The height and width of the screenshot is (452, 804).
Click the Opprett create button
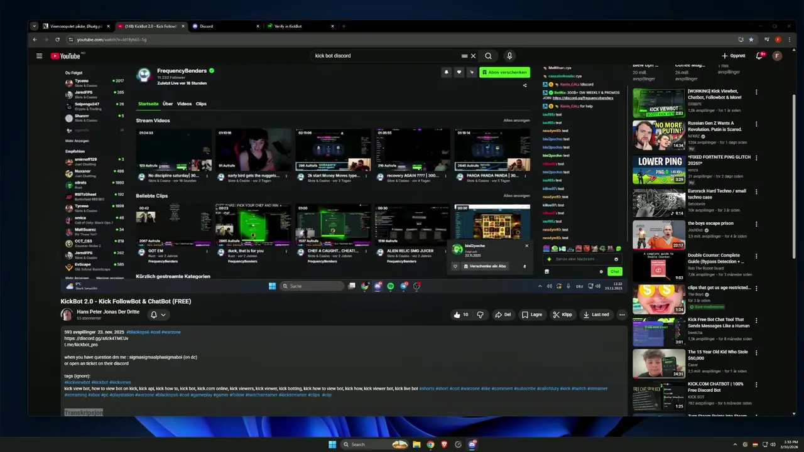point(734,56)
